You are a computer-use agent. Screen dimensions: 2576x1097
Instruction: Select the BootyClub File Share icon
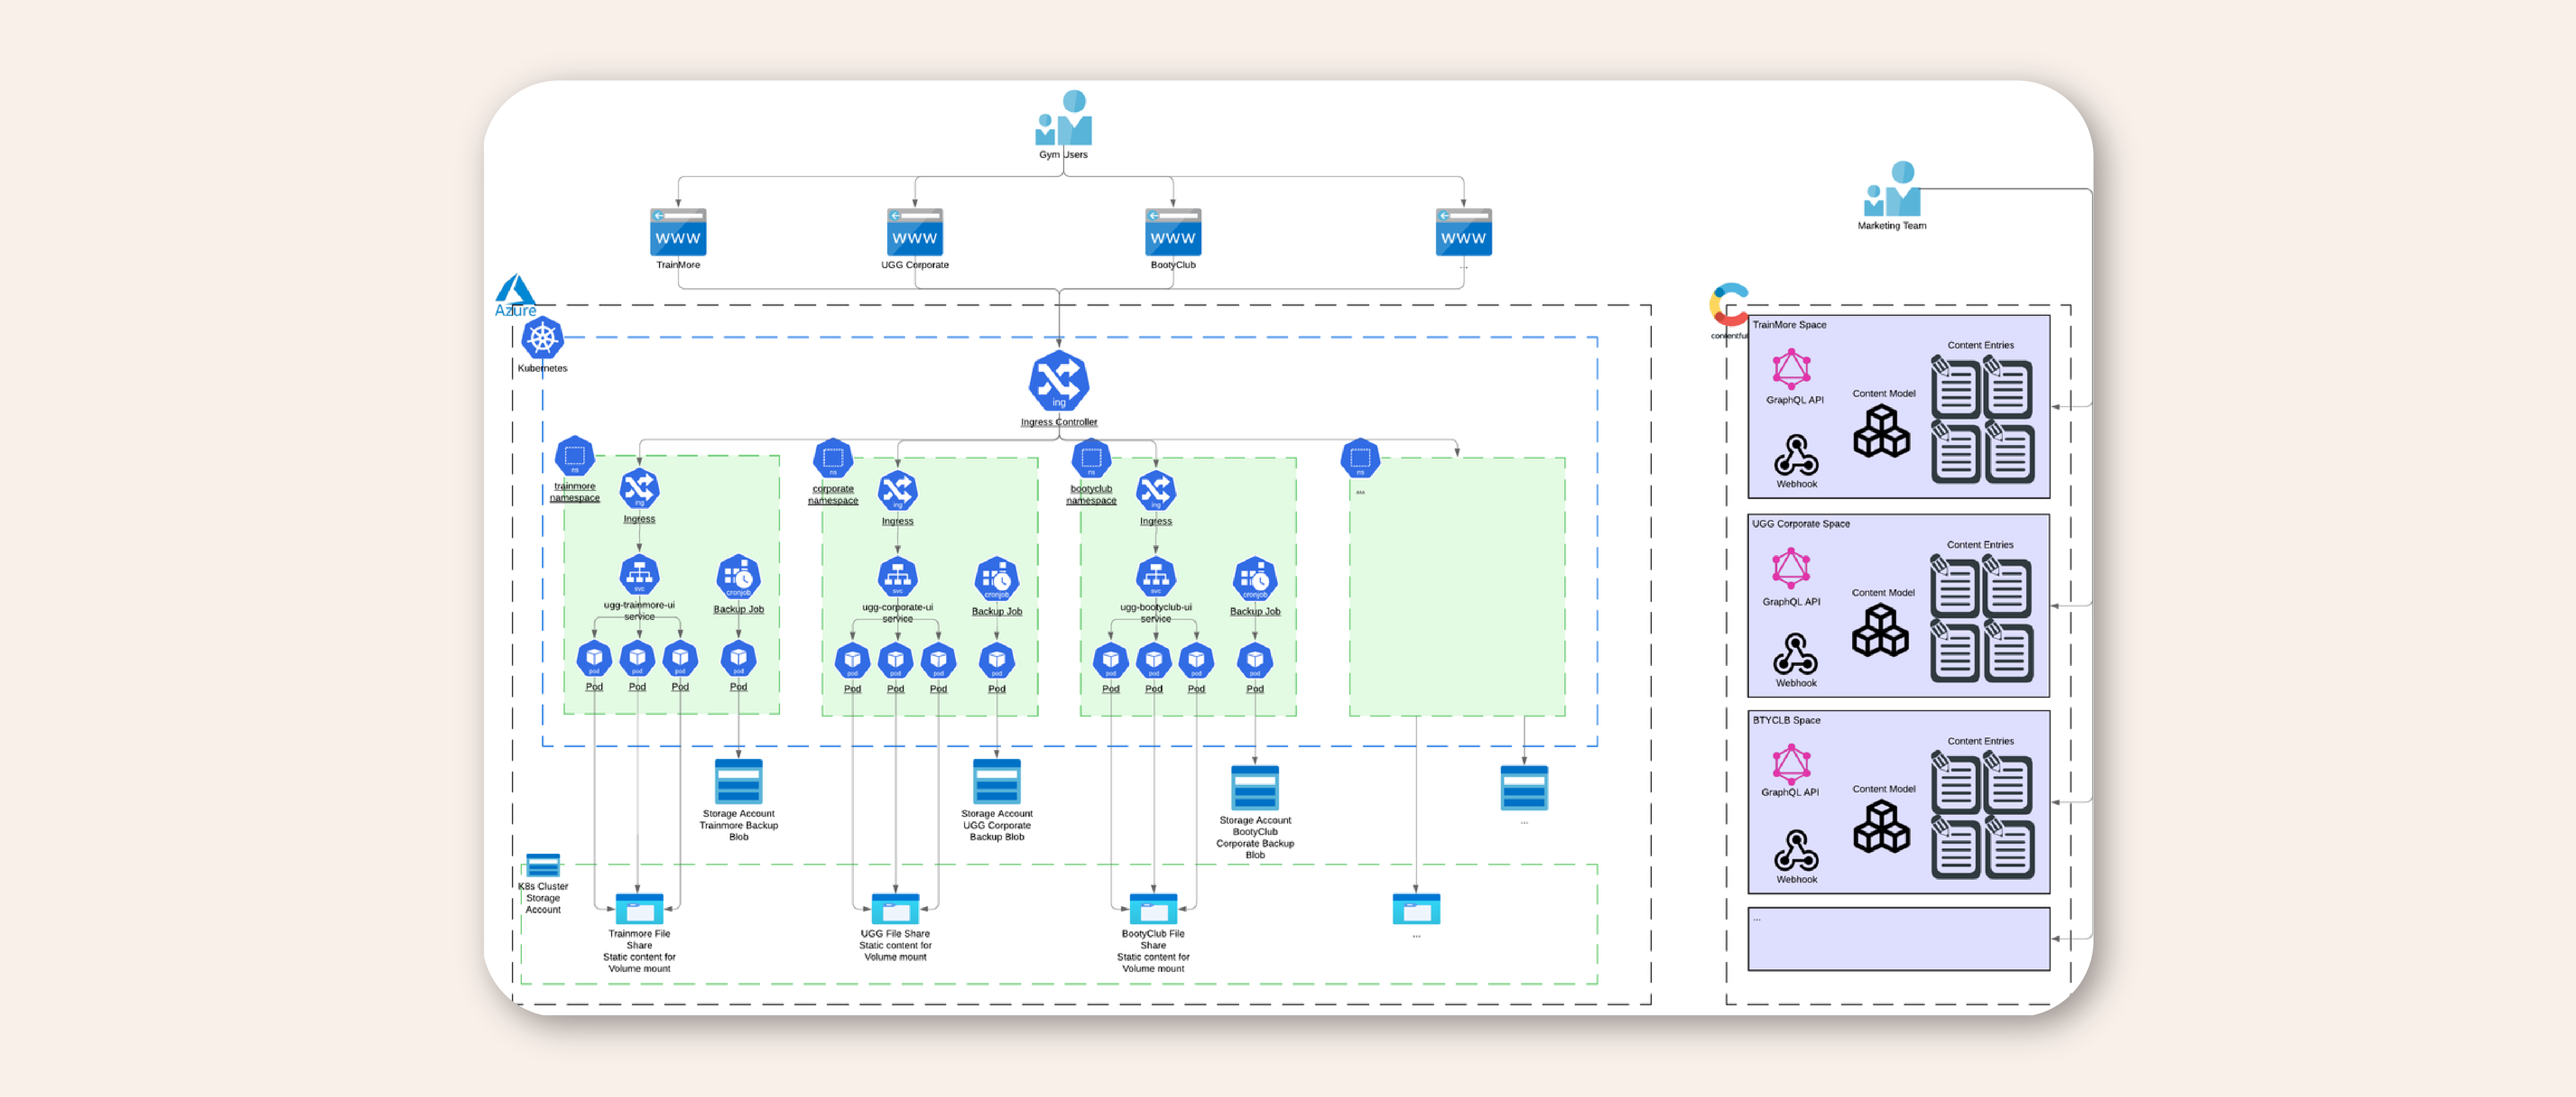(x=1153, y=908)
